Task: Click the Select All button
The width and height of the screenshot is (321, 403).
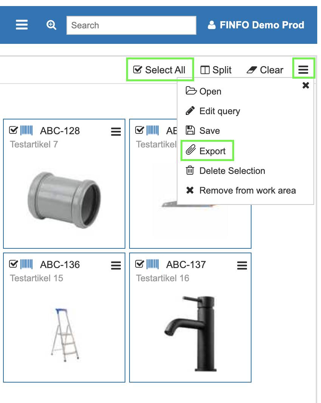Action: click(x=160, y=70)
